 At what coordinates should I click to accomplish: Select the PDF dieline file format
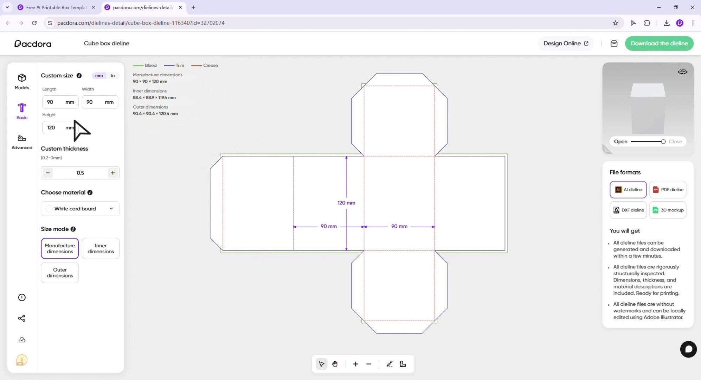667,189
